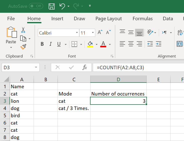Apply yellow Fill Color
Image resolution: width=184 pixels, height=141 pixels.
coord(90,44)
